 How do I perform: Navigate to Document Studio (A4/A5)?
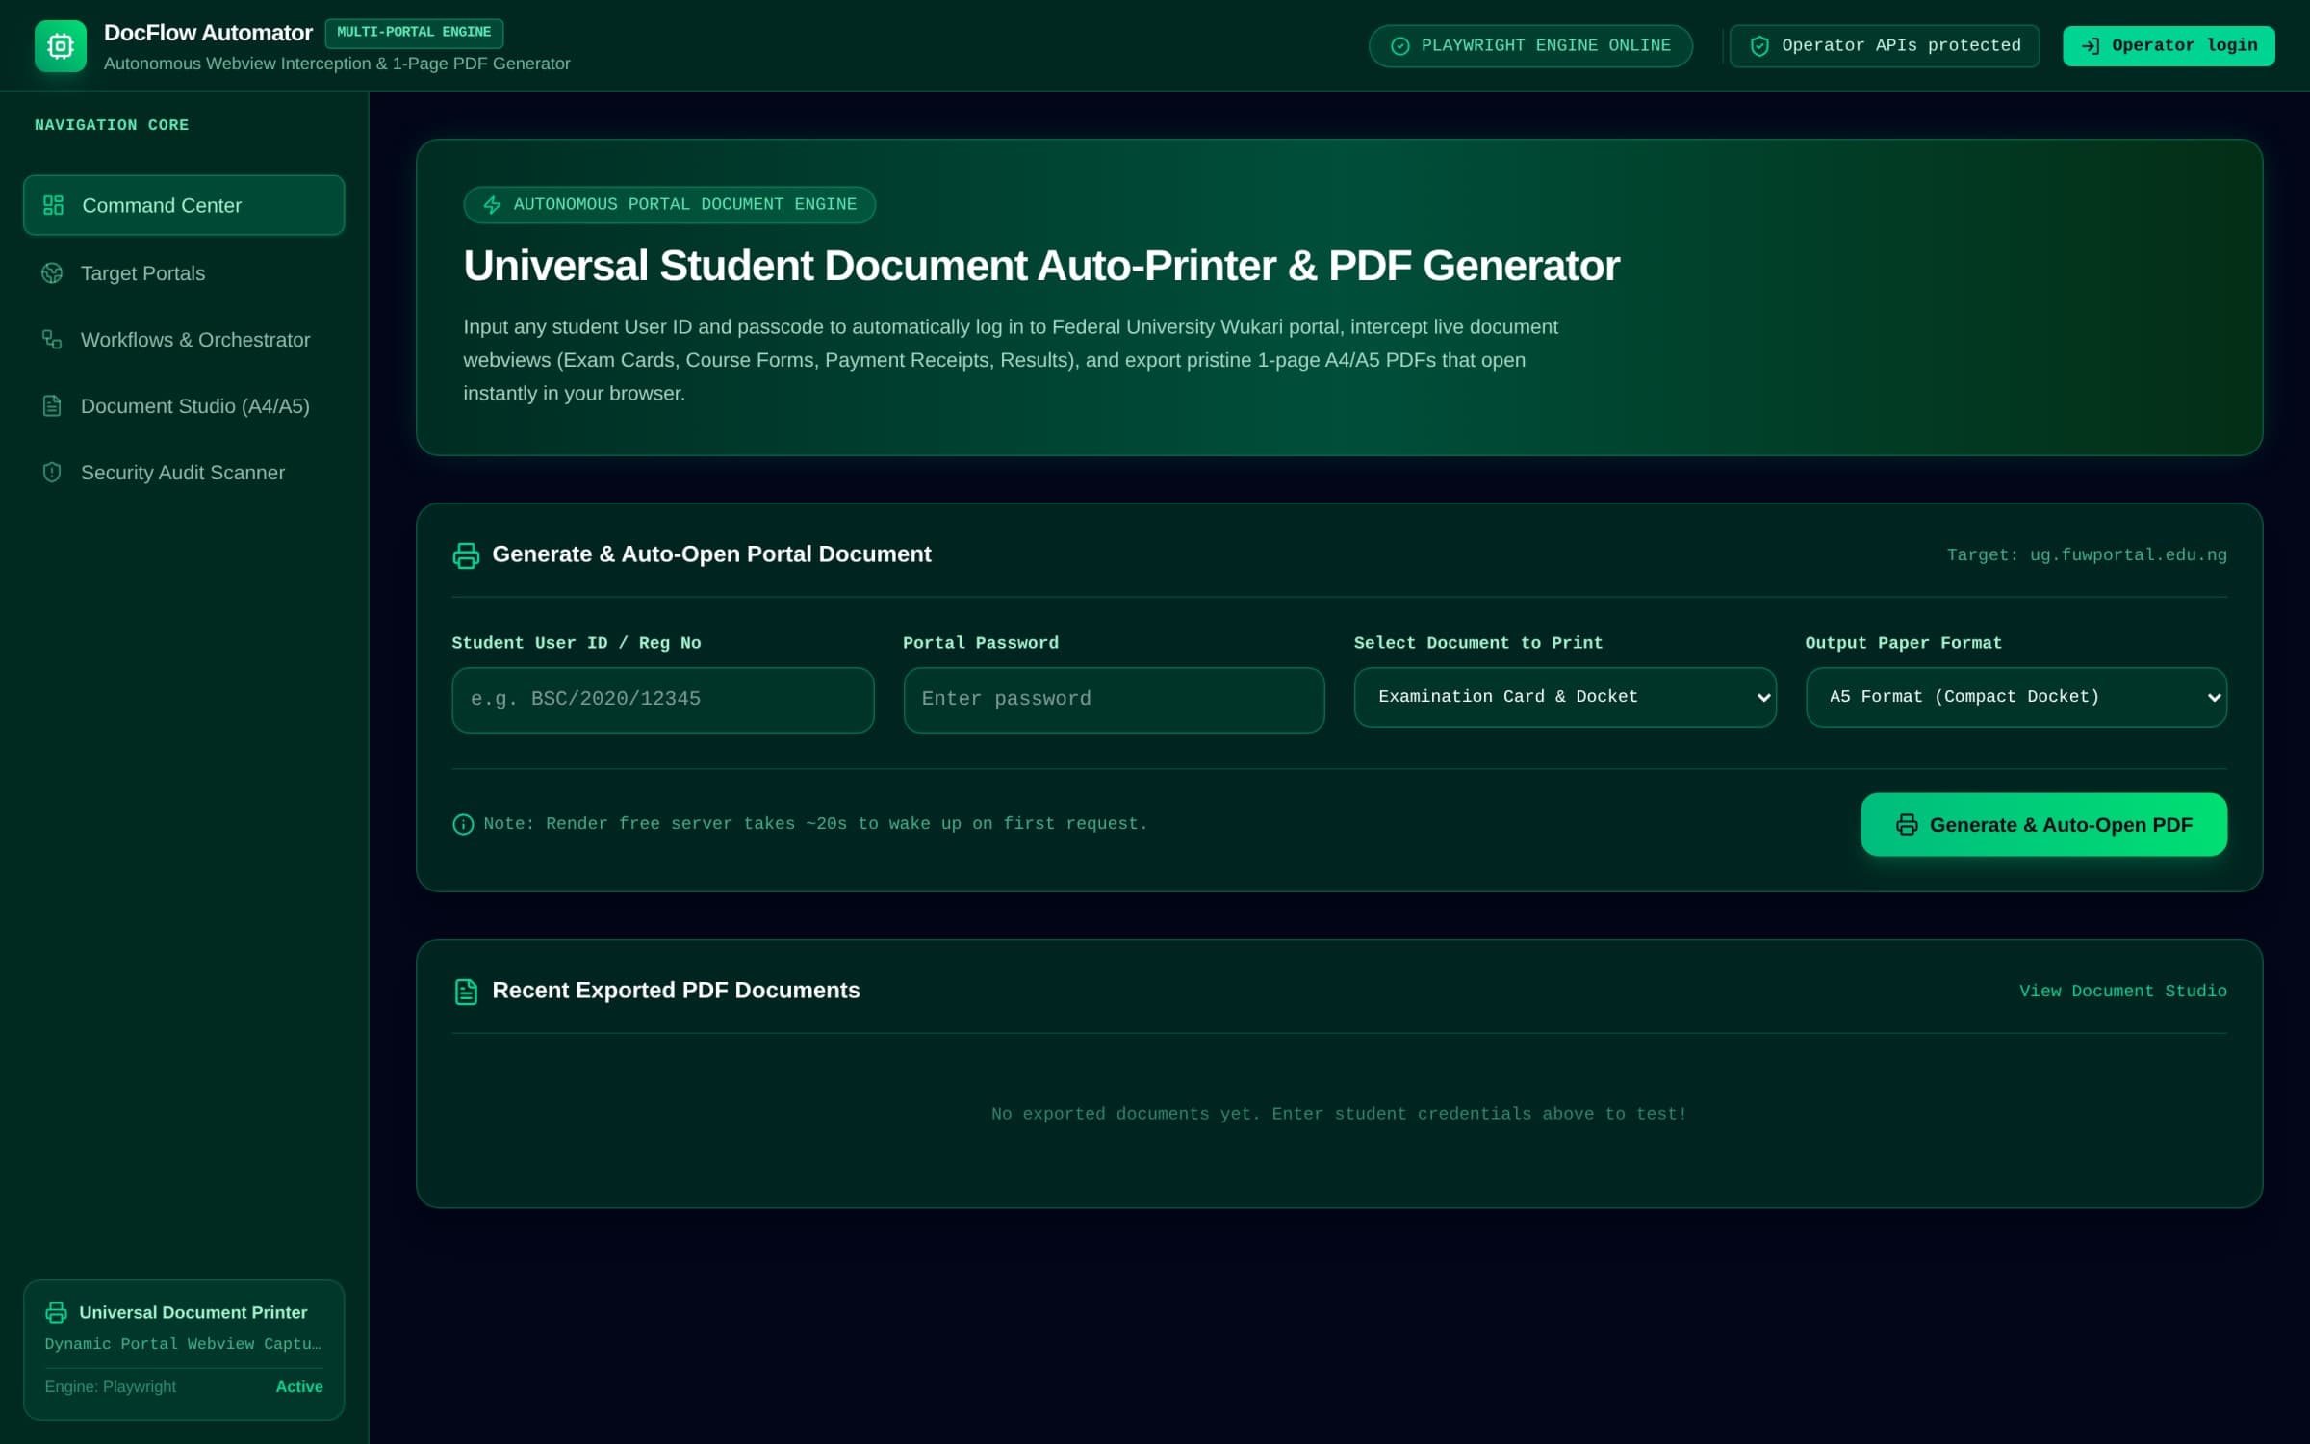click(x=184, y=406)
